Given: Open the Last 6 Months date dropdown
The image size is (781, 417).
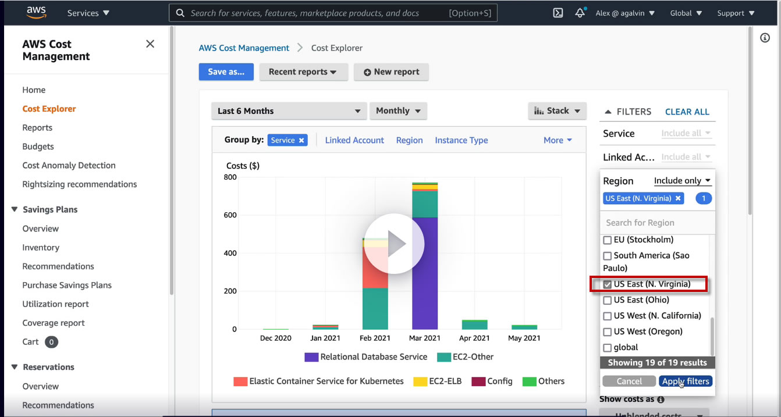Looking at the screenshot, I should coord(289,111).
